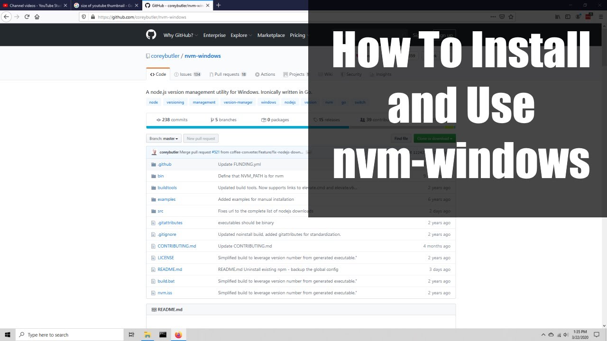Click the buildtools folder icon
Viewport: 607px width, 341px height.
coord(153,188)
